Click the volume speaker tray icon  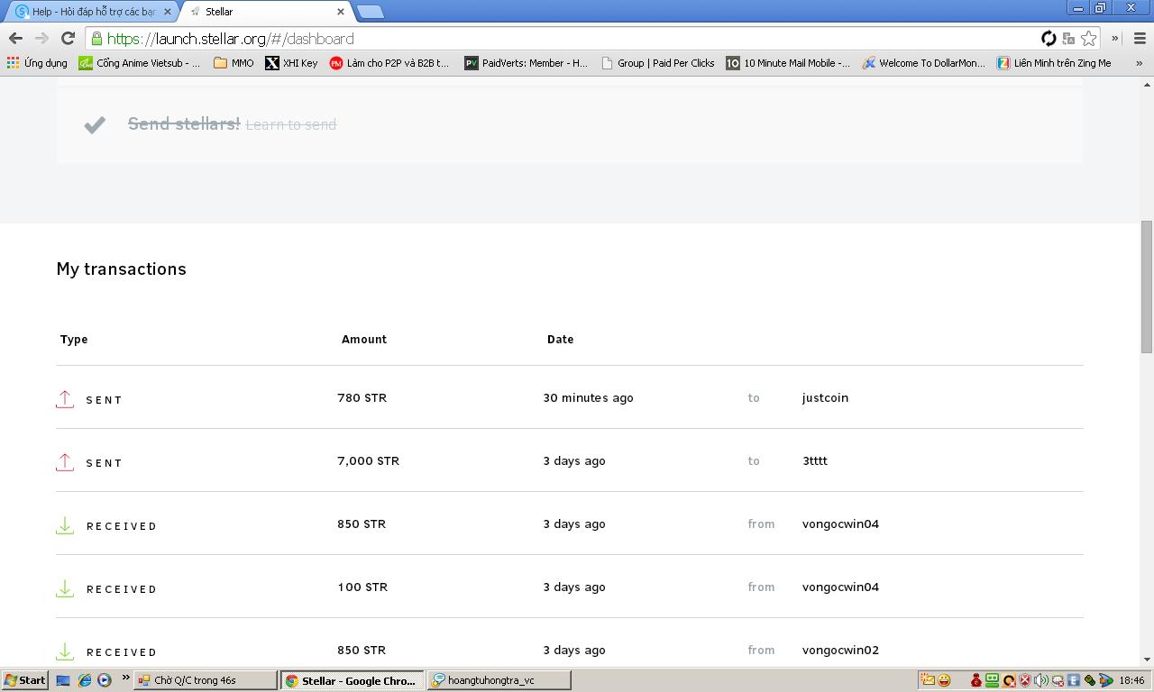1041,680
